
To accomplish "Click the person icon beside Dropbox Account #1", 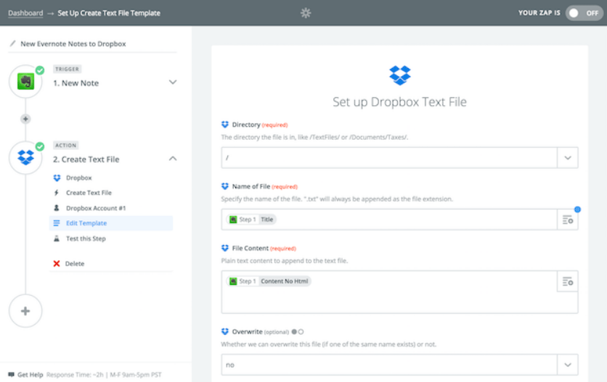I will point(57,208).
